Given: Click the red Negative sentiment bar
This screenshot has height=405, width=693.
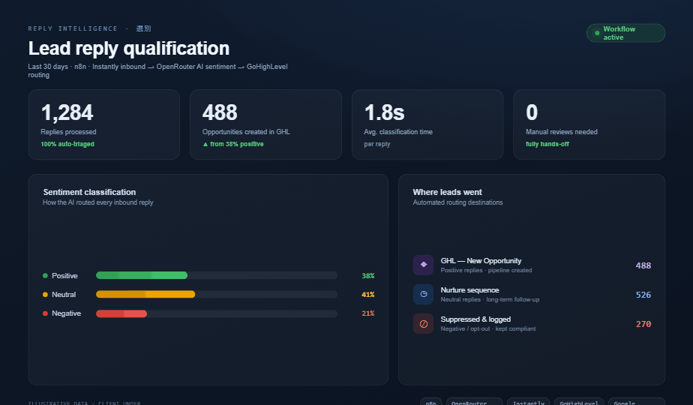Looking at the screenshot, I should pos(121,313).
